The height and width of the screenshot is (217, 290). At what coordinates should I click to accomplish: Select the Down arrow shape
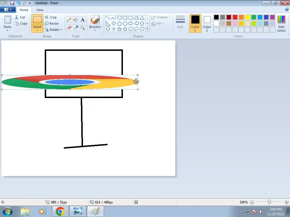pos(108,29)
